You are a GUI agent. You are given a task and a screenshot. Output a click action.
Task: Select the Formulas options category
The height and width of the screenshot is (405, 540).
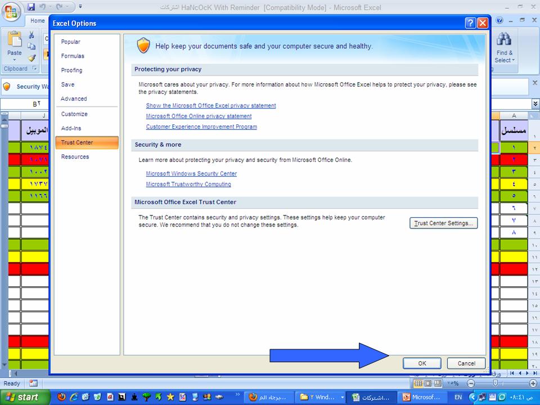pyautogui.click(x=73, y=56)
